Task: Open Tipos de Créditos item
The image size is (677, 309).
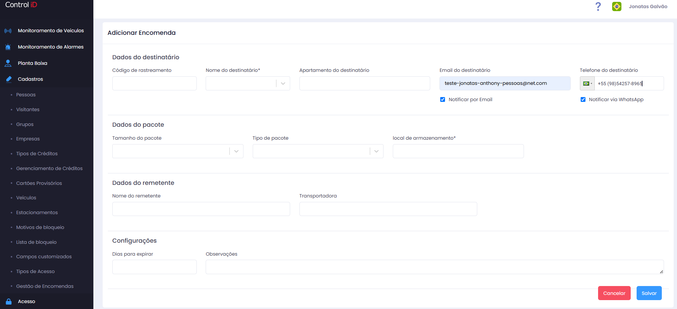Action: tap(37, 154)
